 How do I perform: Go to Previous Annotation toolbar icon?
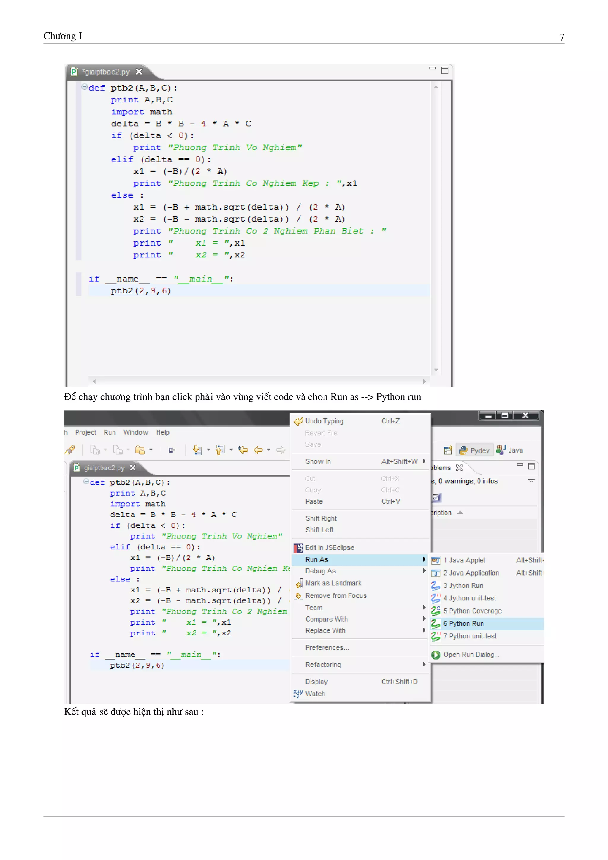pyautogui.click(x=220, y=450)
